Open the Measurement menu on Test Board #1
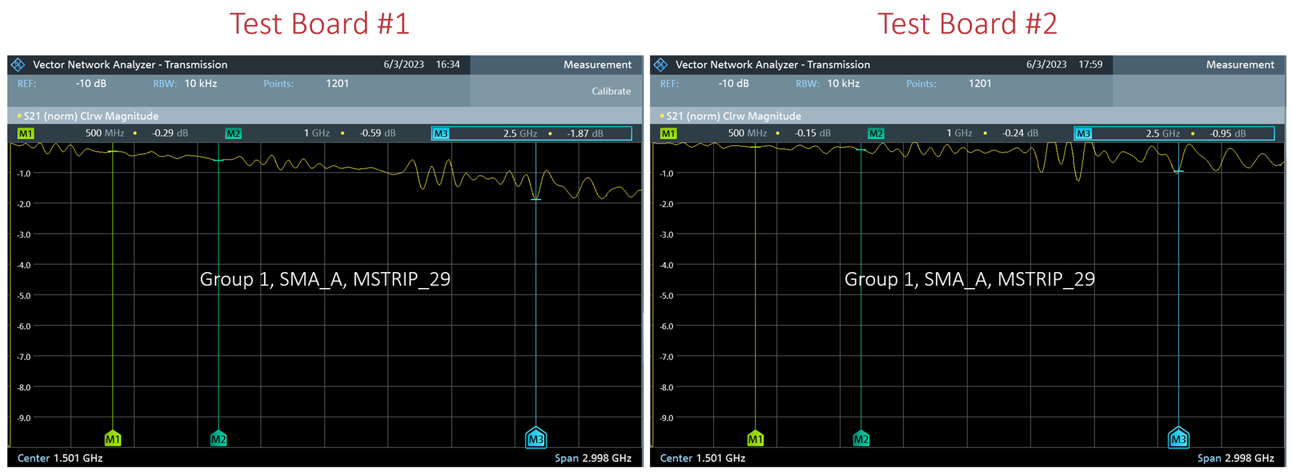The height and width of the screenshot is (476, 1293). tap(597, 64)
